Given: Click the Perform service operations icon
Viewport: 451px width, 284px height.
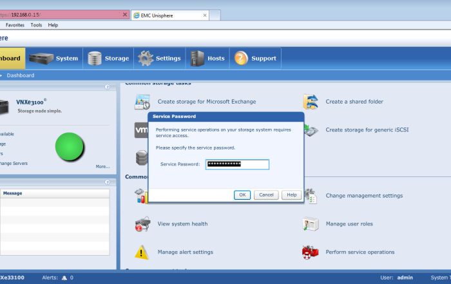Looking at the screenshot, I should 310,252.
